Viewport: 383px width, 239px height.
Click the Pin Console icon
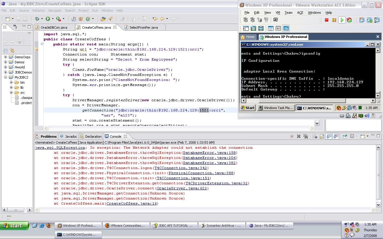[345, 136]
